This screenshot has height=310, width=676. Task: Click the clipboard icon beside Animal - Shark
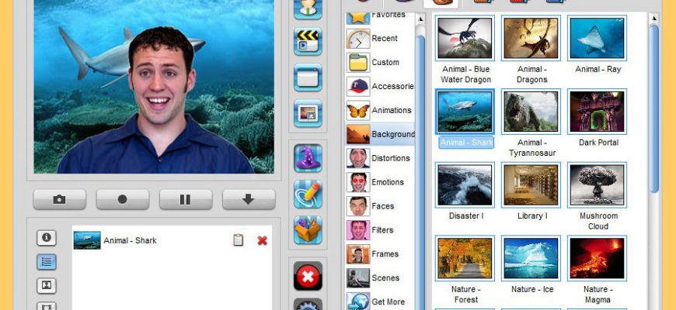tap(238, 240)
